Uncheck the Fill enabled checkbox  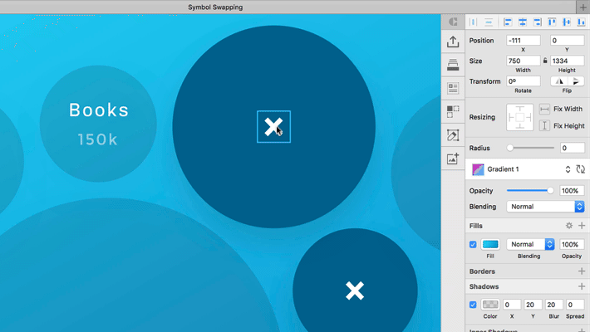tap(473, 245)
